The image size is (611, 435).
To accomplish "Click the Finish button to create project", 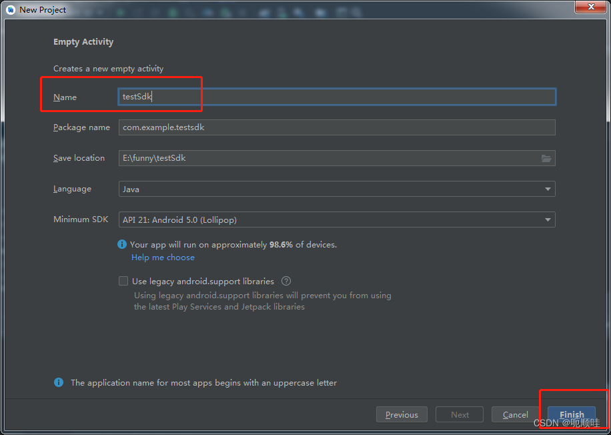I will point(572,414).
